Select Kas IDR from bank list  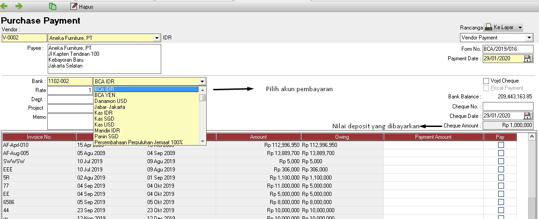(x=104, y=113)
